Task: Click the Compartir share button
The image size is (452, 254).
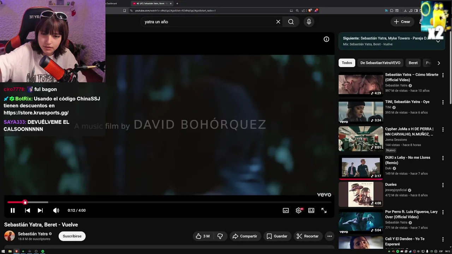Action: [245, 236]
